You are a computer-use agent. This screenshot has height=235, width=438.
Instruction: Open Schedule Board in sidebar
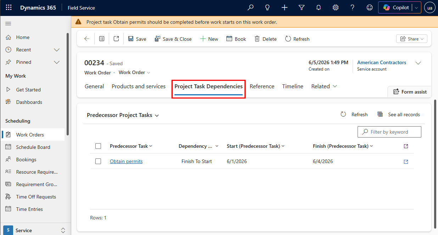tap(33, 147)
